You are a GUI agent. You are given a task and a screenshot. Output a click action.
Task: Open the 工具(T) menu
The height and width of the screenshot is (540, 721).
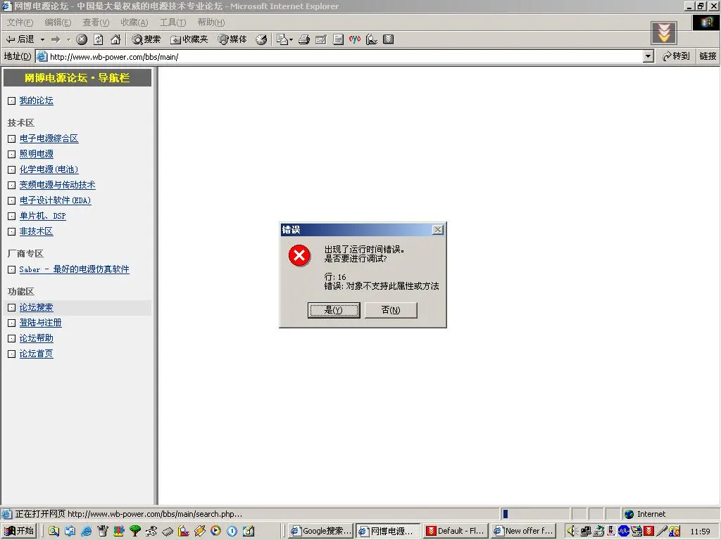(x=173, y=22)
